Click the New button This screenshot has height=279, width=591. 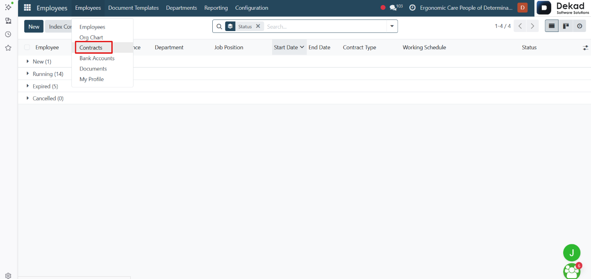(x=34, y=26)
